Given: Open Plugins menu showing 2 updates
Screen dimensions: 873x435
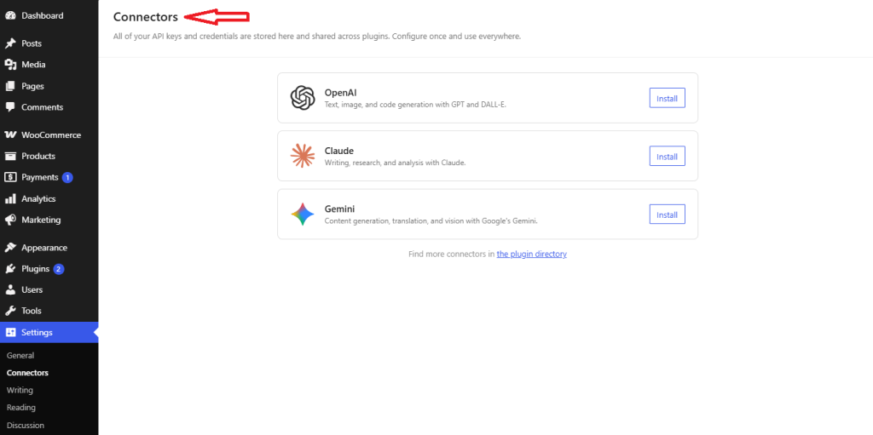Looking at the screenshot, I should 36,269.
